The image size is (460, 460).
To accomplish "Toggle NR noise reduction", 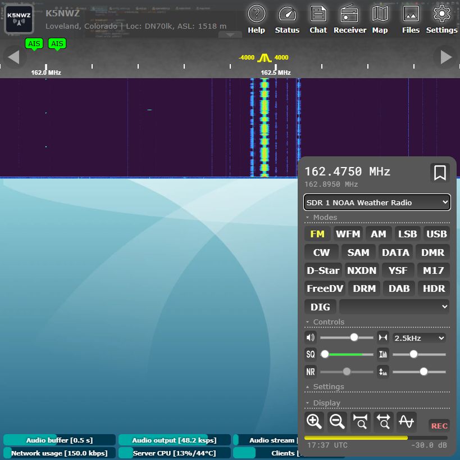I will (311, 372).
